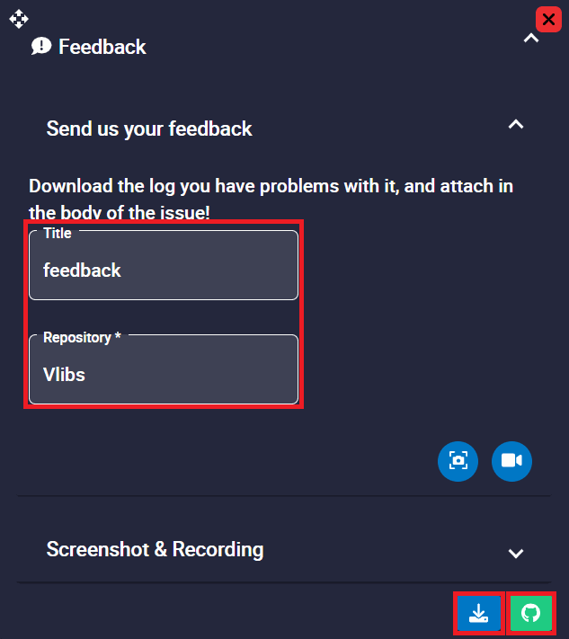
Task: Close the feedback panel with red X
Action: pos(548,19)
